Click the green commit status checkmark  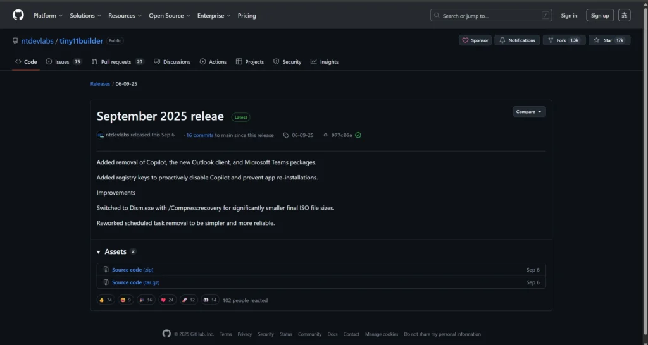358,135
